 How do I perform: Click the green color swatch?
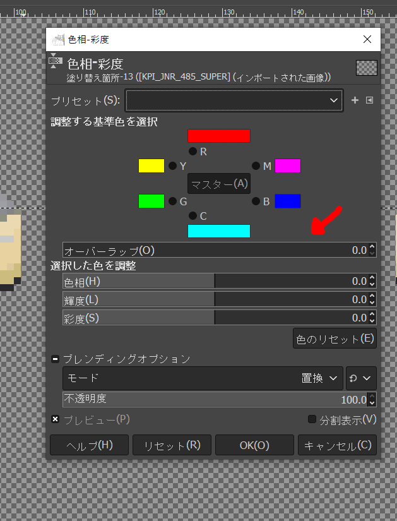click(x=151, y=201)
